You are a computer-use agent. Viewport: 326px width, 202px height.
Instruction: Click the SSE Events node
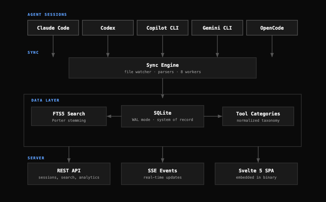coord(162,174)
